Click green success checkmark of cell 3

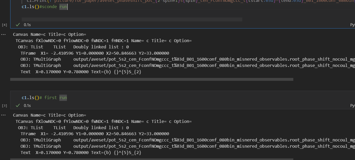[18, 106]
